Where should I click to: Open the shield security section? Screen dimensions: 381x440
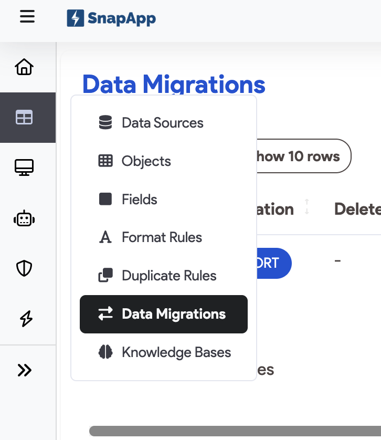(x=24, y=268)
